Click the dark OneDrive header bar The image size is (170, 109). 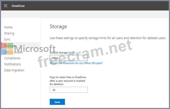[85, 6]
